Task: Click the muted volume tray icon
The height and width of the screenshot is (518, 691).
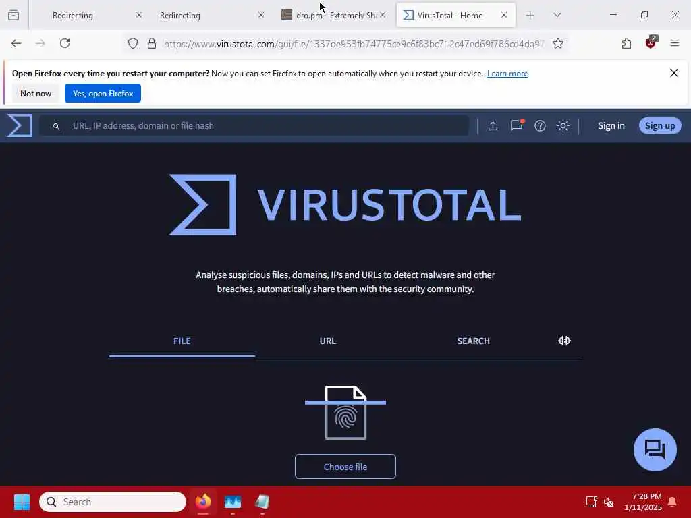Action: pyautogui.click(x=609, y=502)
